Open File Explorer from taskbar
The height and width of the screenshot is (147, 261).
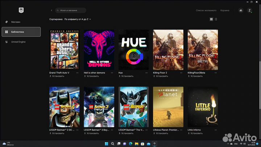click(137, 144)
